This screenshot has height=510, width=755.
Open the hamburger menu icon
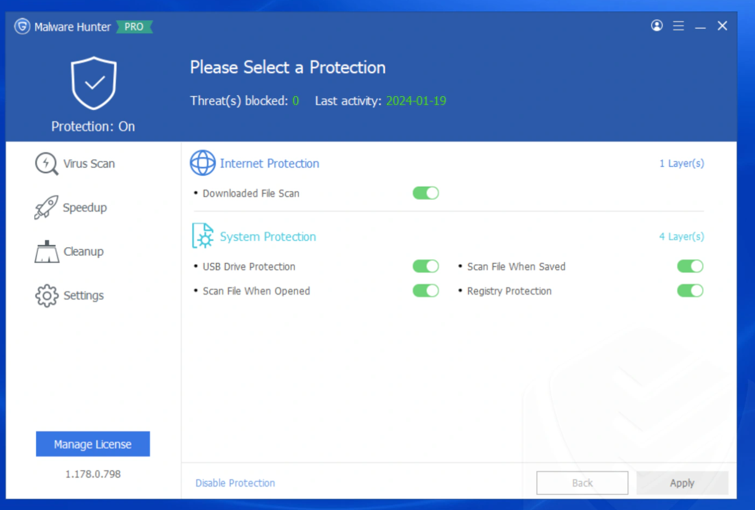(x=679, y=26)
